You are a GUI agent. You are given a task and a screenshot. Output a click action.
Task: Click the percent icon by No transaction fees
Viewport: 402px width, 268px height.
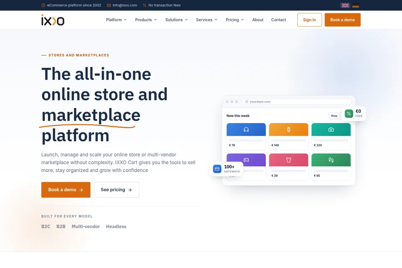(144, 5)
